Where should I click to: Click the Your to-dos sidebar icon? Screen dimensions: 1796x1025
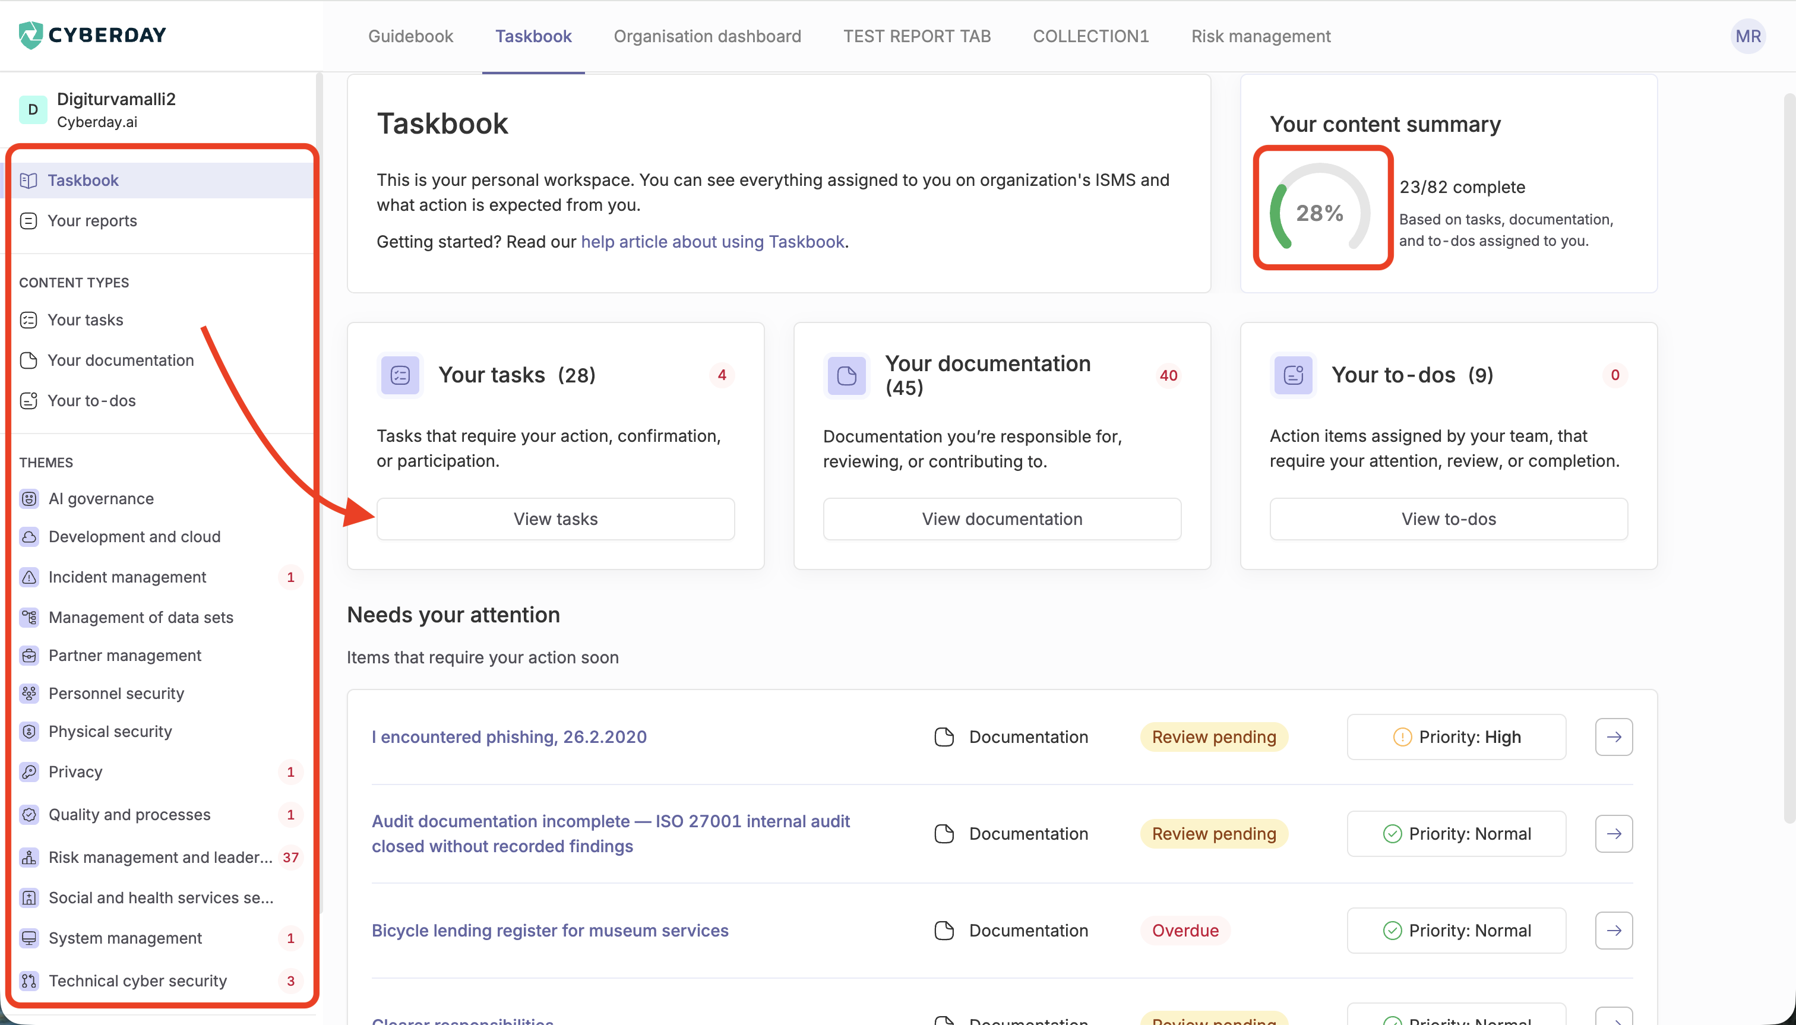pyautogui.click(x=29, y=401)
